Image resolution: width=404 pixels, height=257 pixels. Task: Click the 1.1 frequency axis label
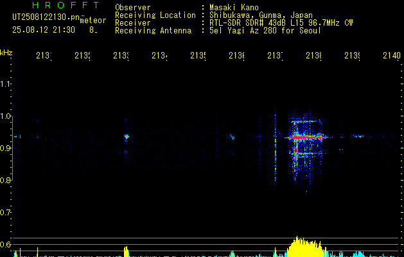(x=5, y=84)
